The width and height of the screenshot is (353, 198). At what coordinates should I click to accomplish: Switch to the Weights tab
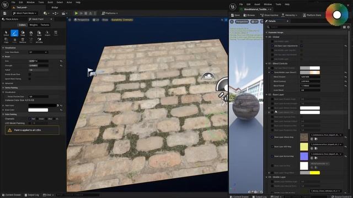click(34, 25)
